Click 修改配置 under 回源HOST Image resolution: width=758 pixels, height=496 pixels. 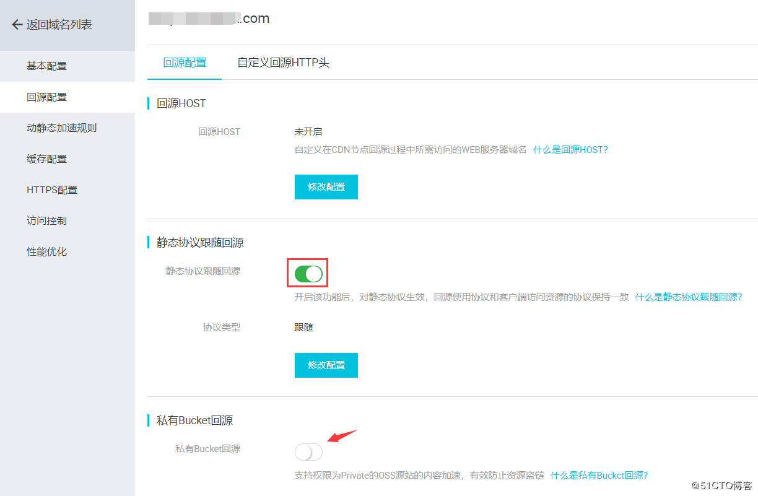pos(326,186)
